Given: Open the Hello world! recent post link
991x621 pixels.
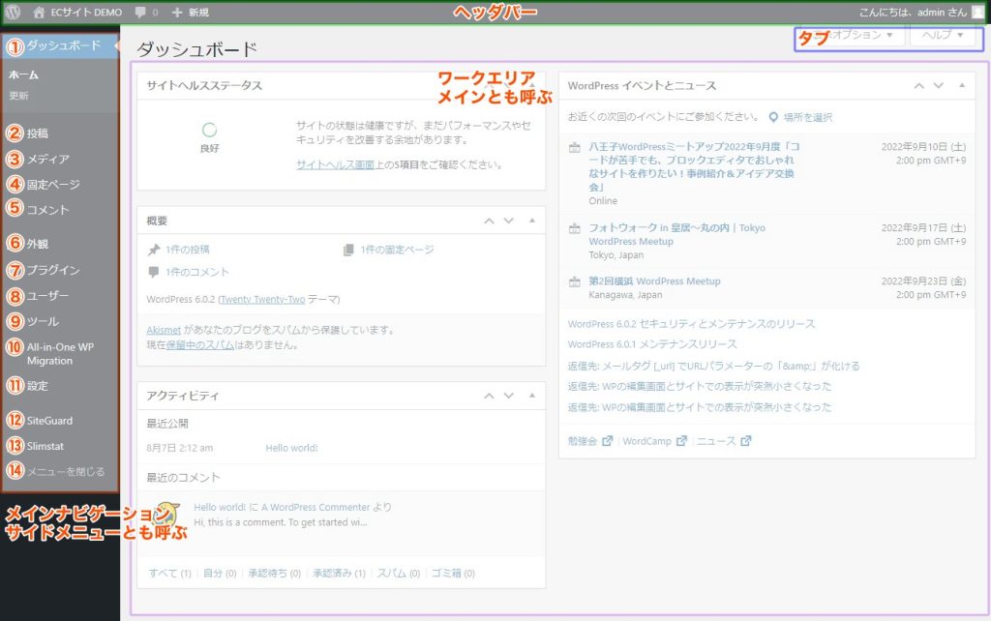Looking at the screenshot, I should tap(291, 449).
